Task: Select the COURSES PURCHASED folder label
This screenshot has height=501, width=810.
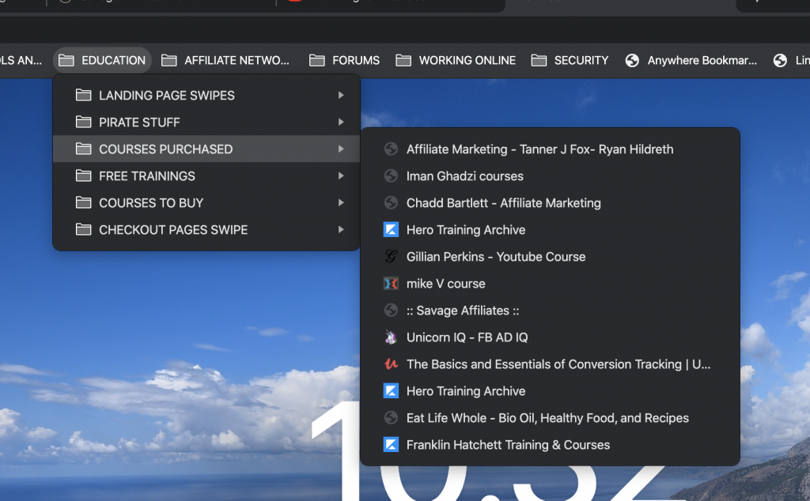Action: coord(166,149)
